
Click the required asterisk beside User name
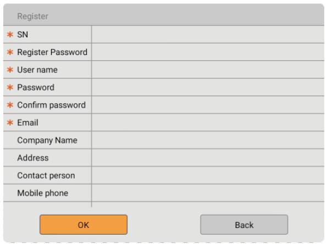[x=10, y=70]
